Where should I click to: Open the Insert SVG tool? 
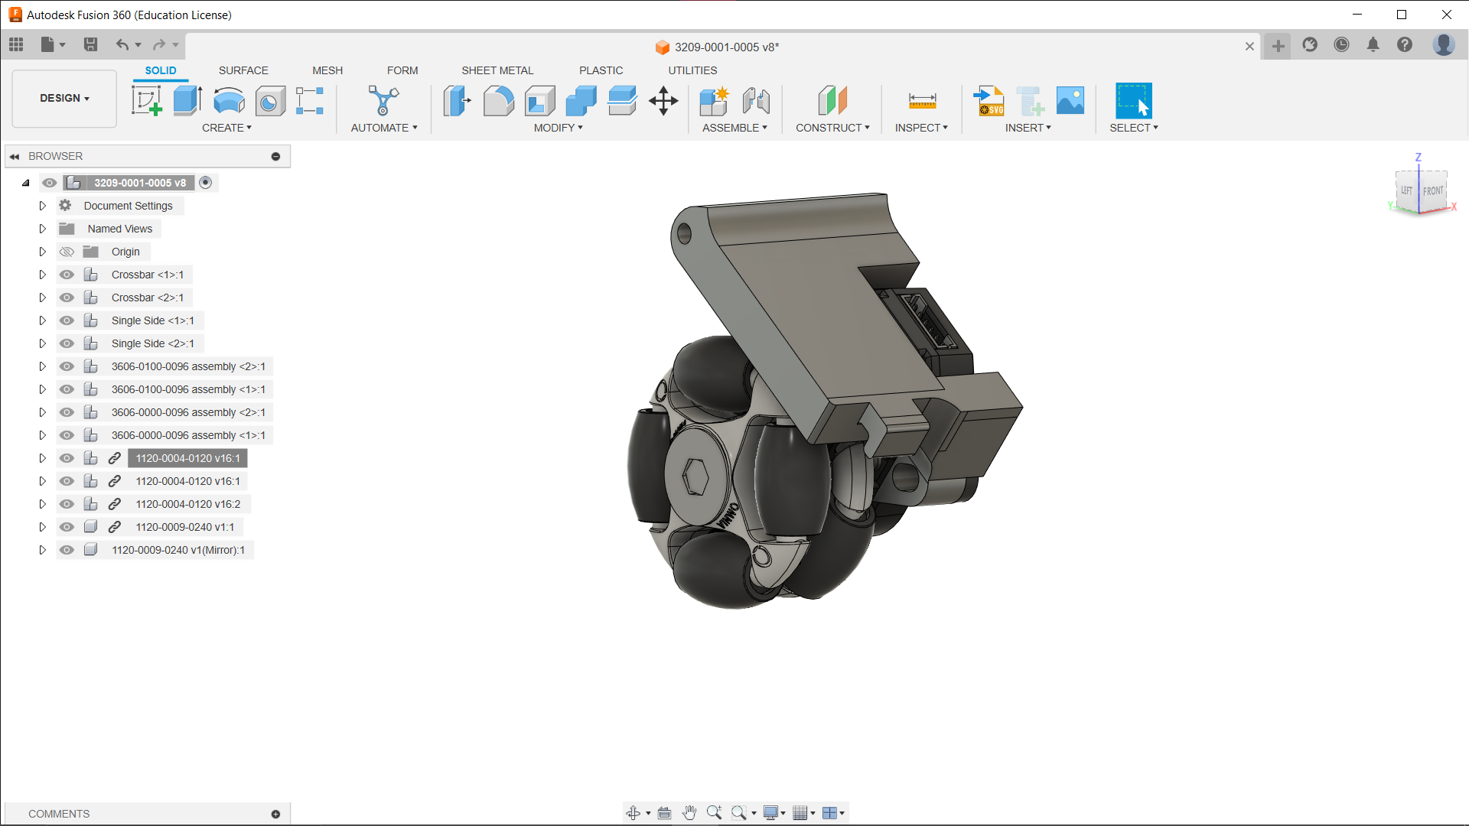[989, 100]
